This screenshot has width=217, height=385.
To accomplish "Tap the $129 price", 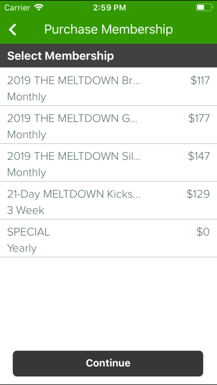I will 198,194.
